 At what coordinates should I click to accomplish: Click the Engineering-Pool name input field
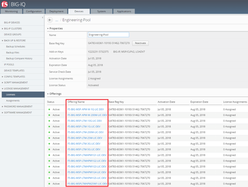click(x=108, y=35)
